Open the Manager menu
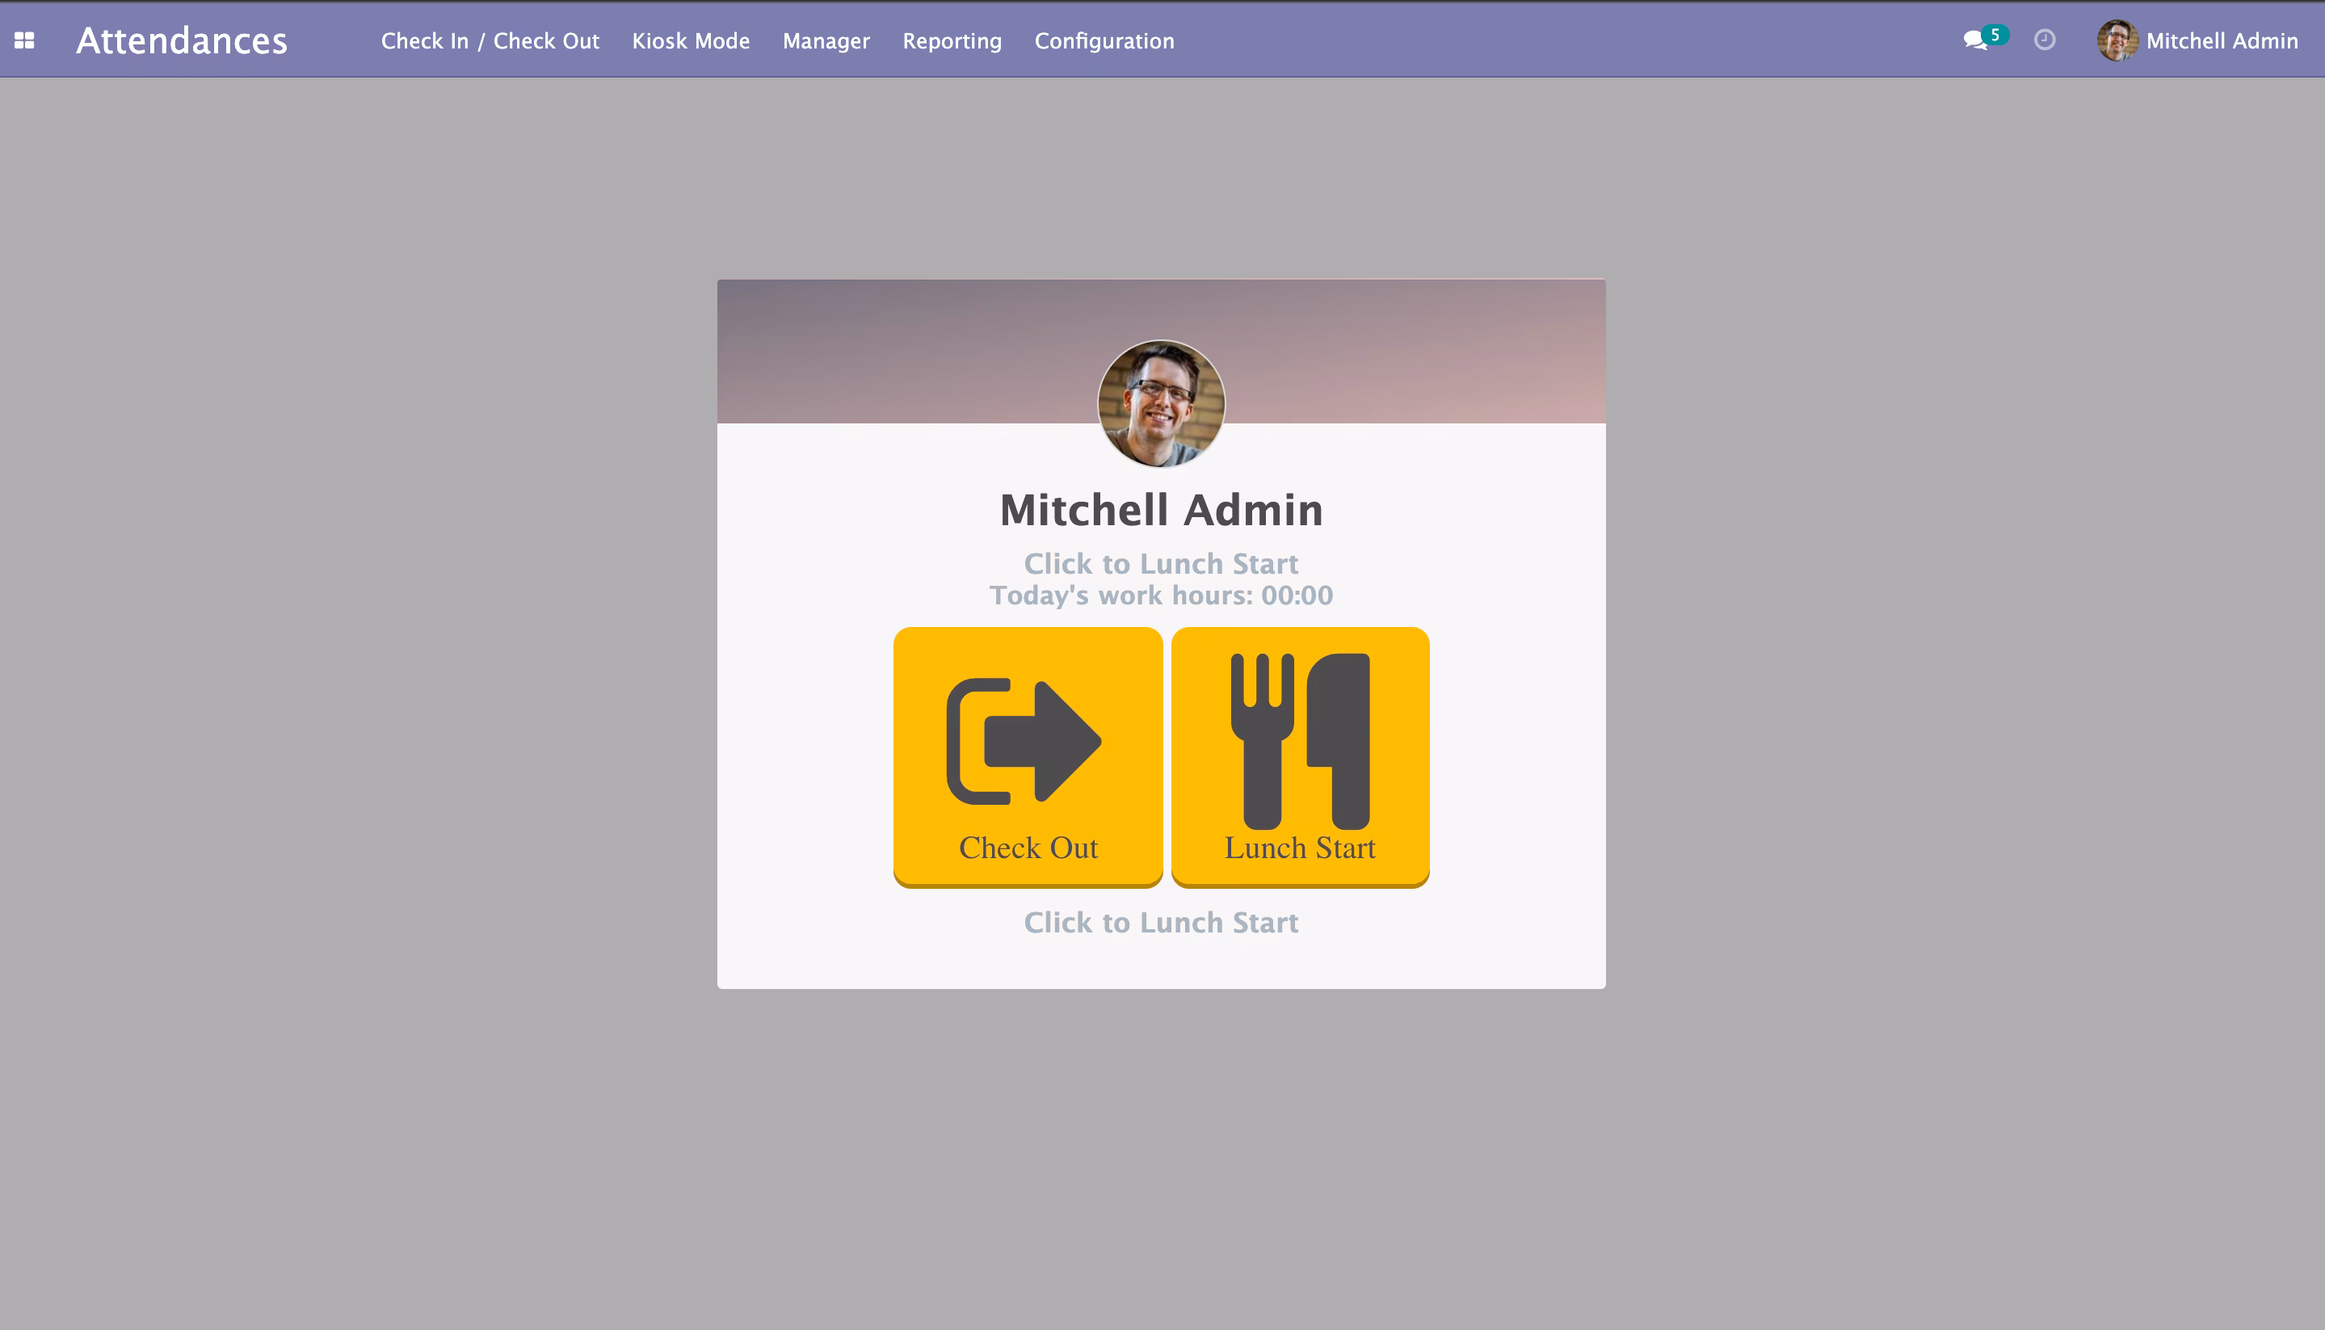2325x1330 pixels. [826, 40]
